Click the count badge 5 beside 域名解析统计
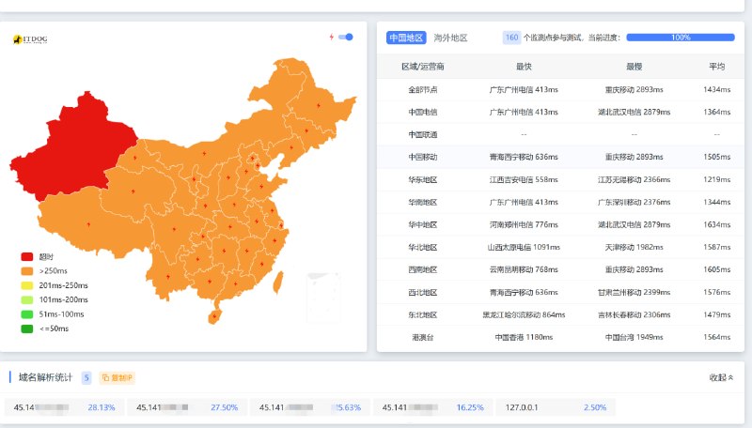Viewport: 752px width, 428px height. [86, 377]
